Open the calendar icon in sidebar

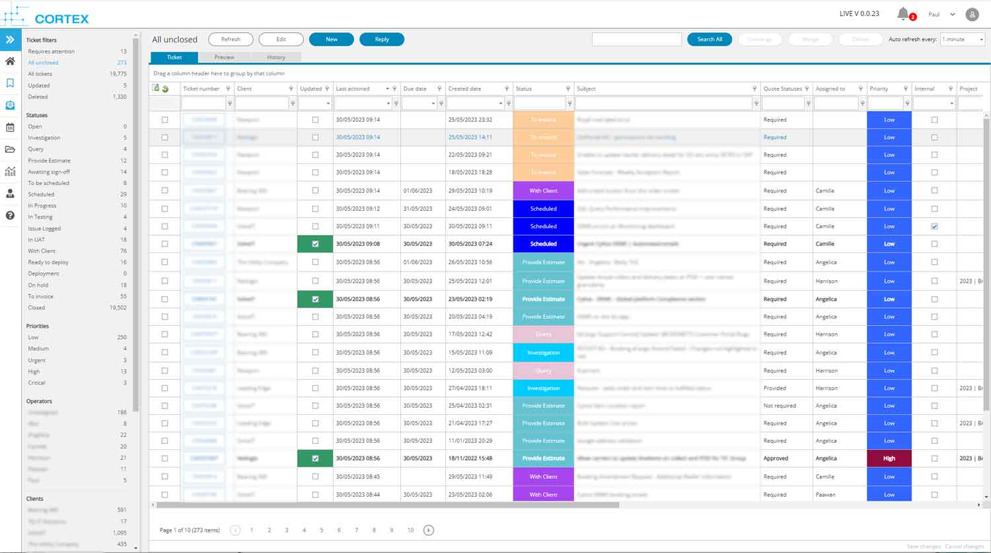10,128
